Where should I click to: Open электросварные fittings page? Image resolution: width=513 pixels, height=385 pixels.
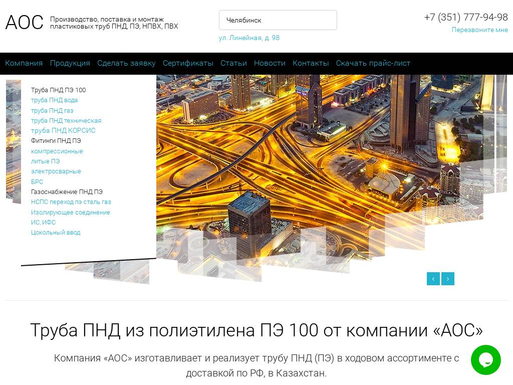(x=56, y=171)
